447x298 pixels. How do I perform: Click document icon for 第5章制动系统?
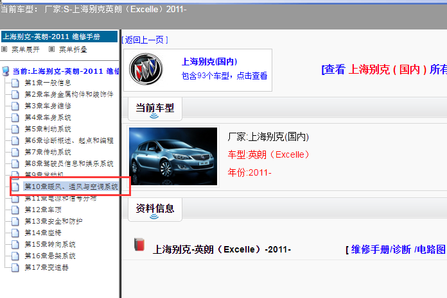(x=15, y=129)
